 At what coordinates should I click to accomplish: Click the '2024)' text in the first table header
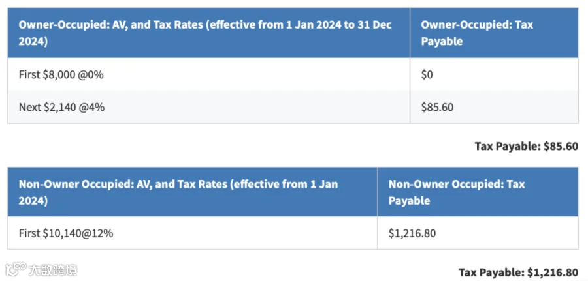[x=33, y=41]
